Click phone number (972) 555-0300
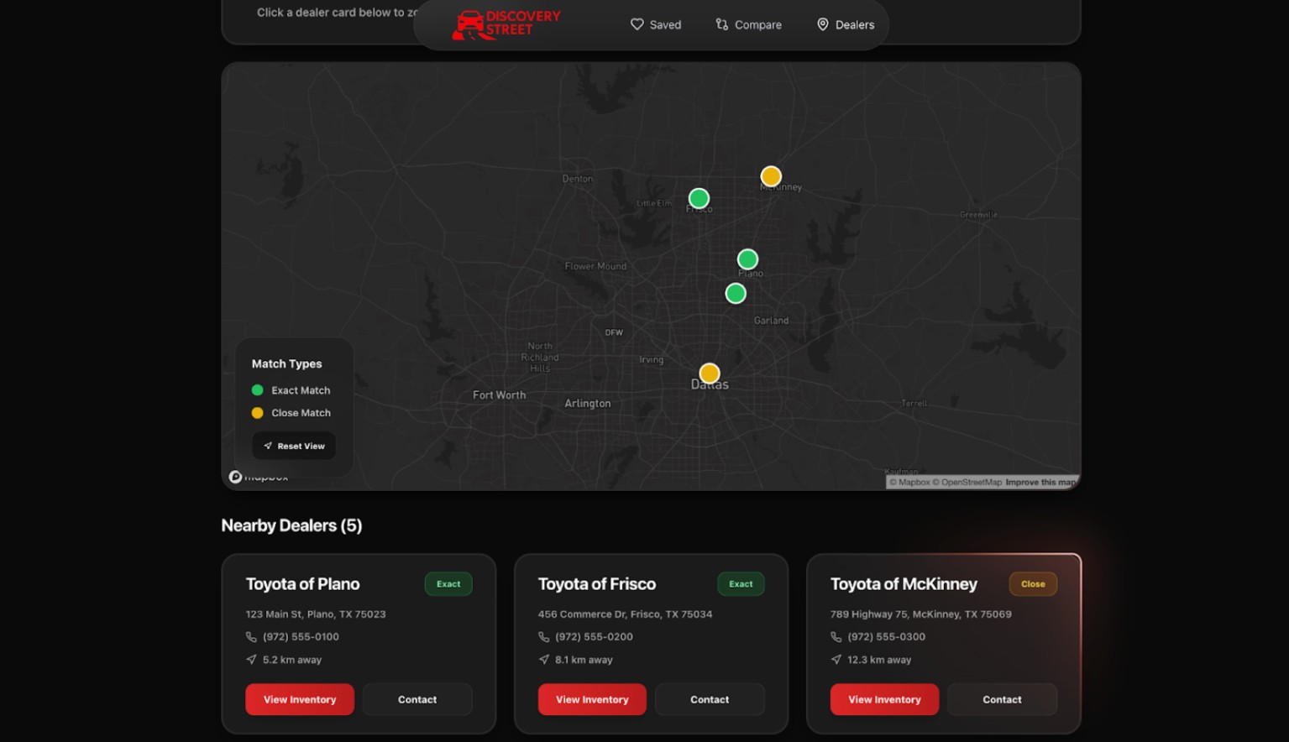The height and width of the screenshot is (742, 1289). tap(886, 637)
